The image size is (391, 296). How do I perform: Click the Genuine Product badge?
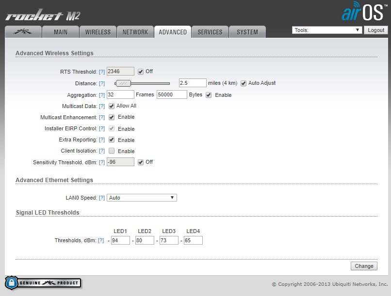click(43, 283)
